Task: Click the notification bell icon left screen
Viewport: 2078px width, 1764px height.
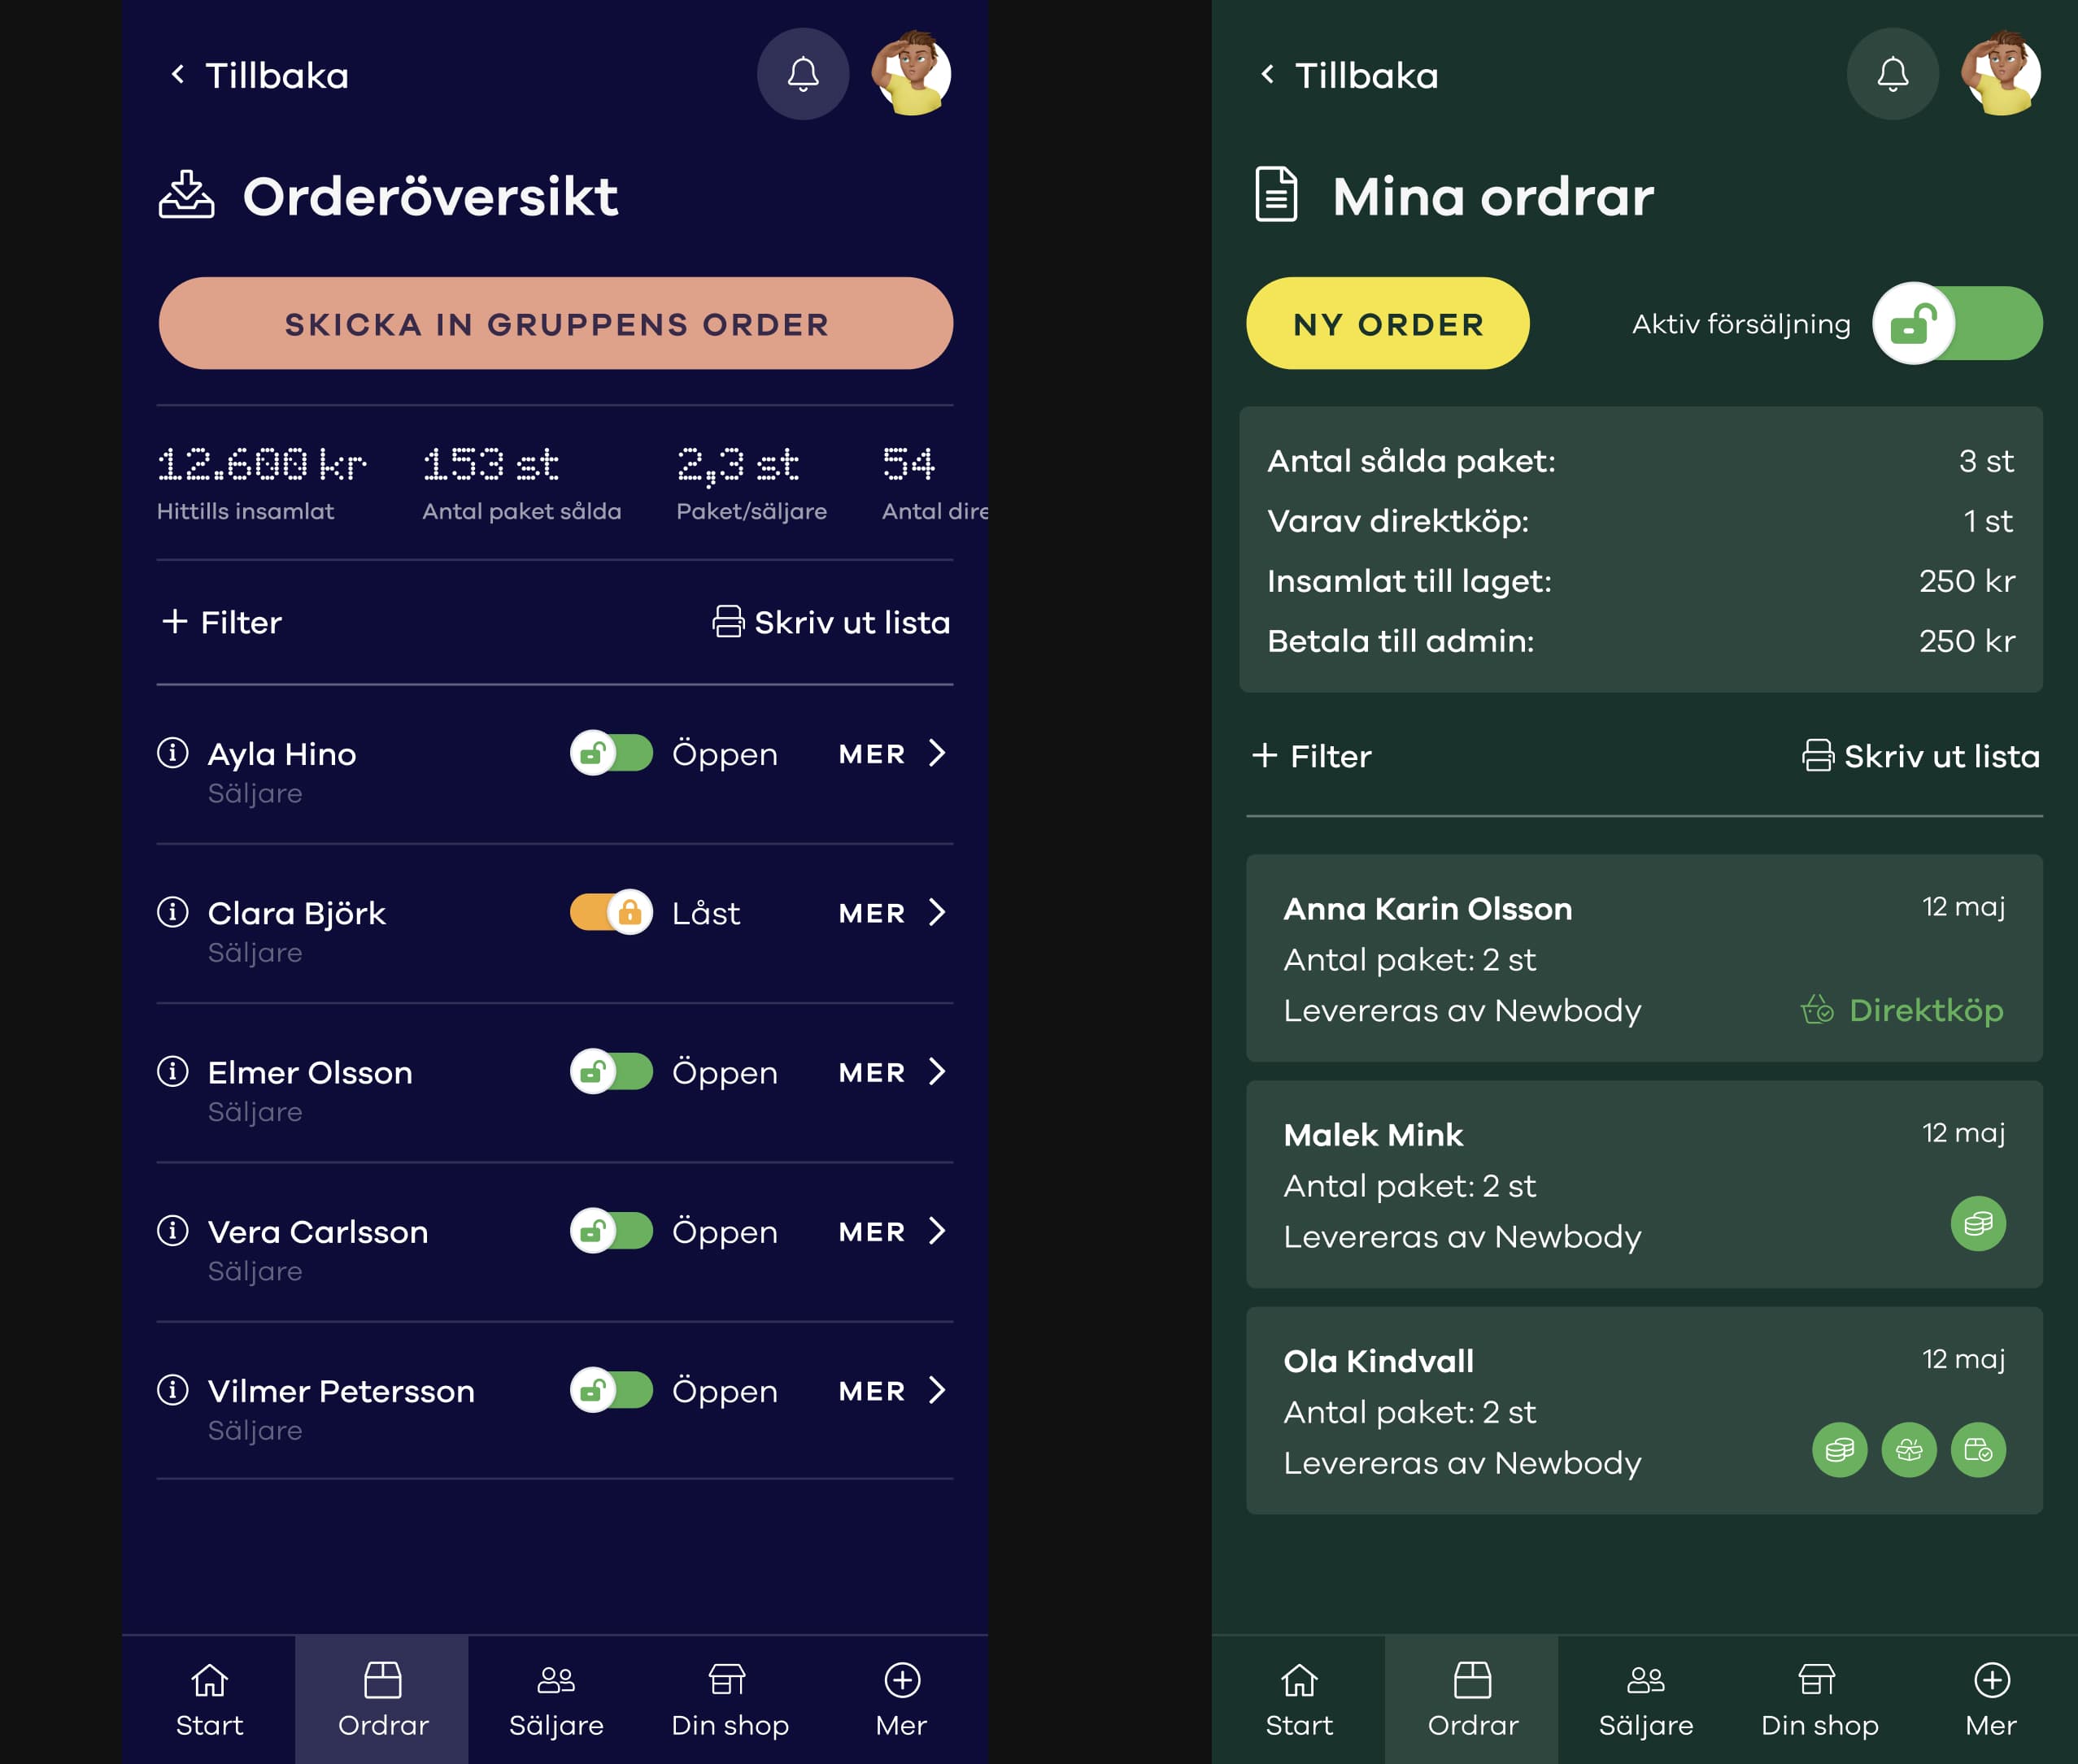Action: (x=802, y=73)
